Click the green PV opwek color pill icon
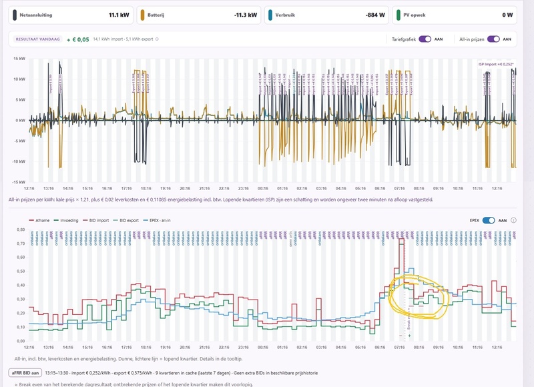This screenshot has height=387, width=534. pyautogui.click(x=398, y=15)
